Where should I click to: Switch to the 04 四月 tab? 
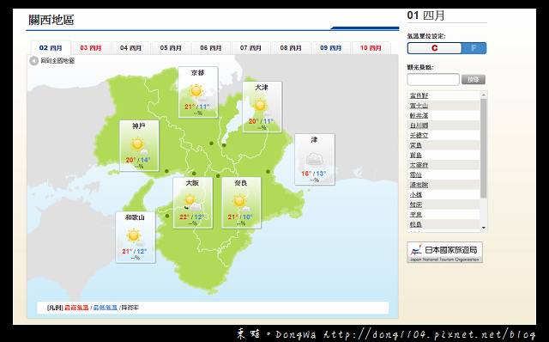(130, 48)
